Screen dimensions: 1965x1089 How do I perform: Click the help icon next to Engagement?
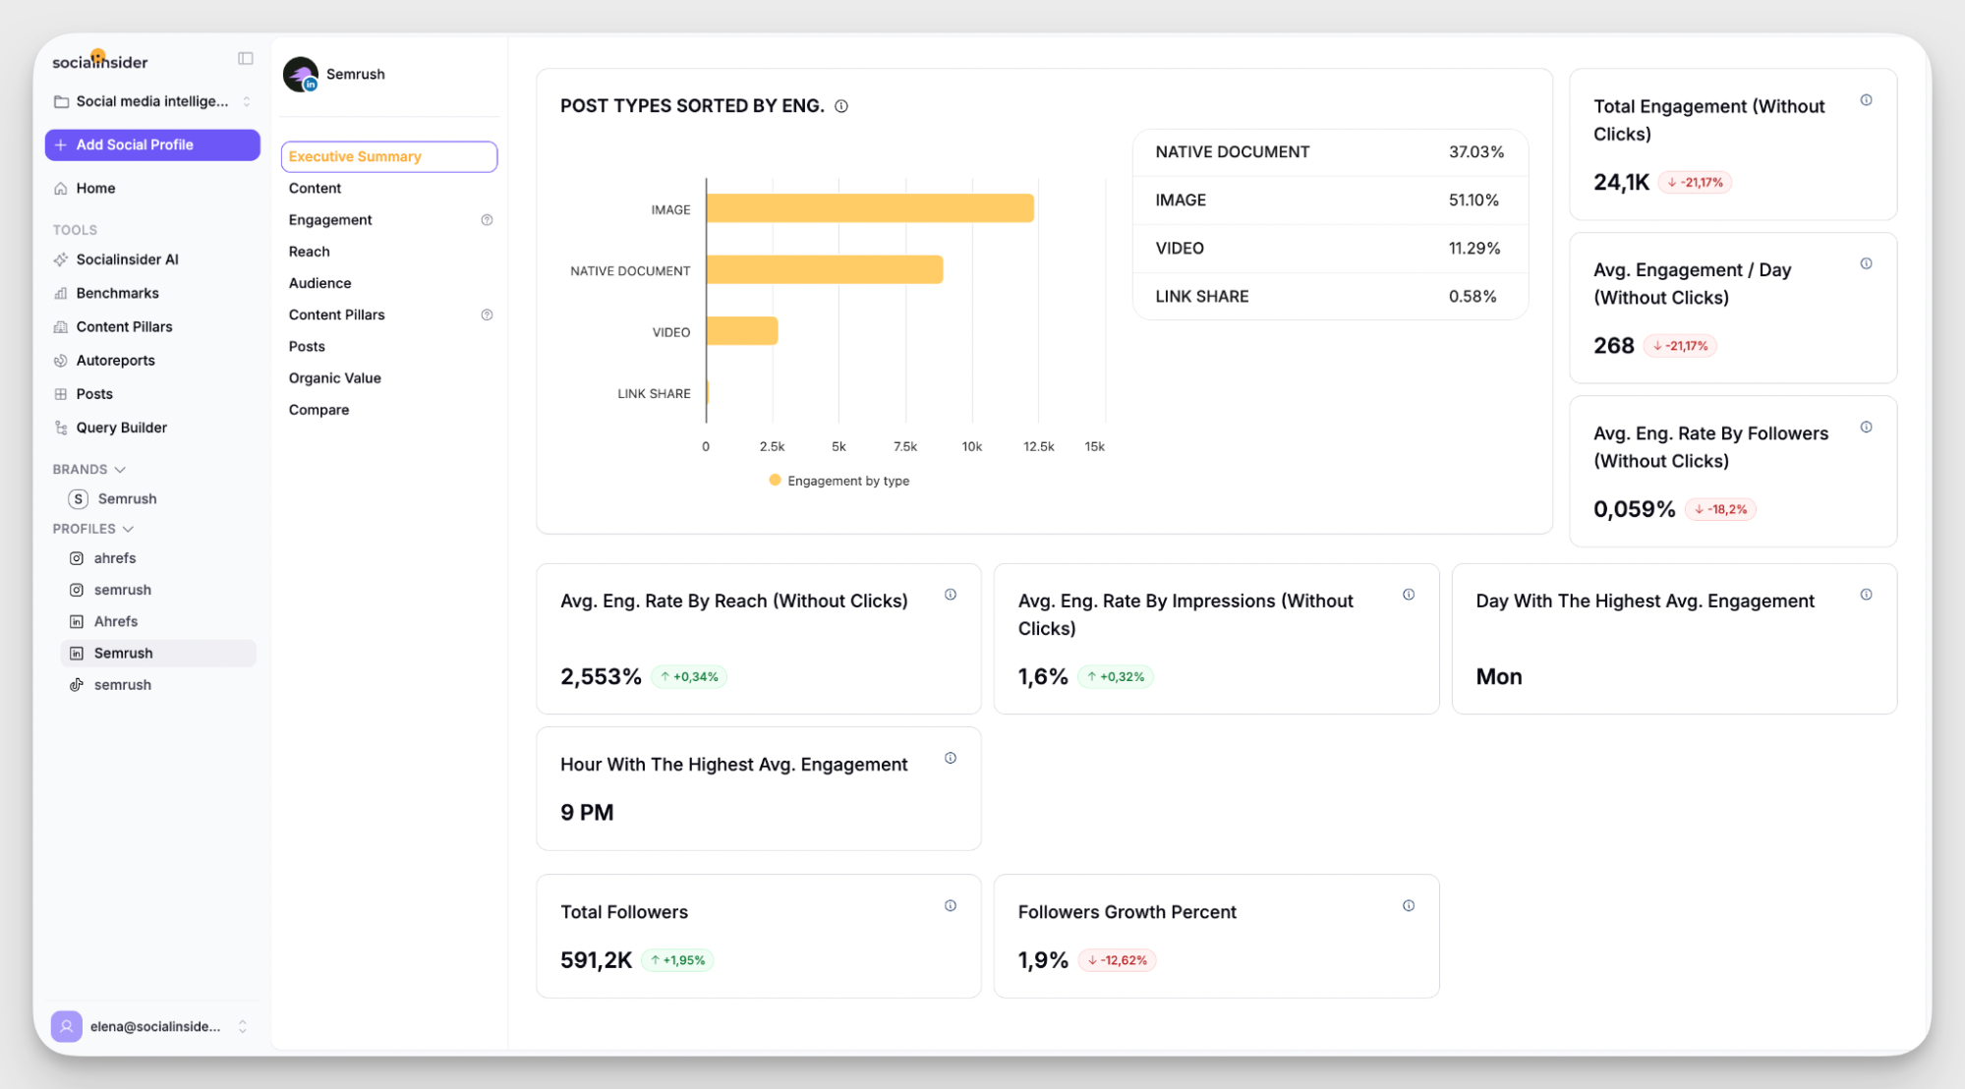tap(487, 220)
